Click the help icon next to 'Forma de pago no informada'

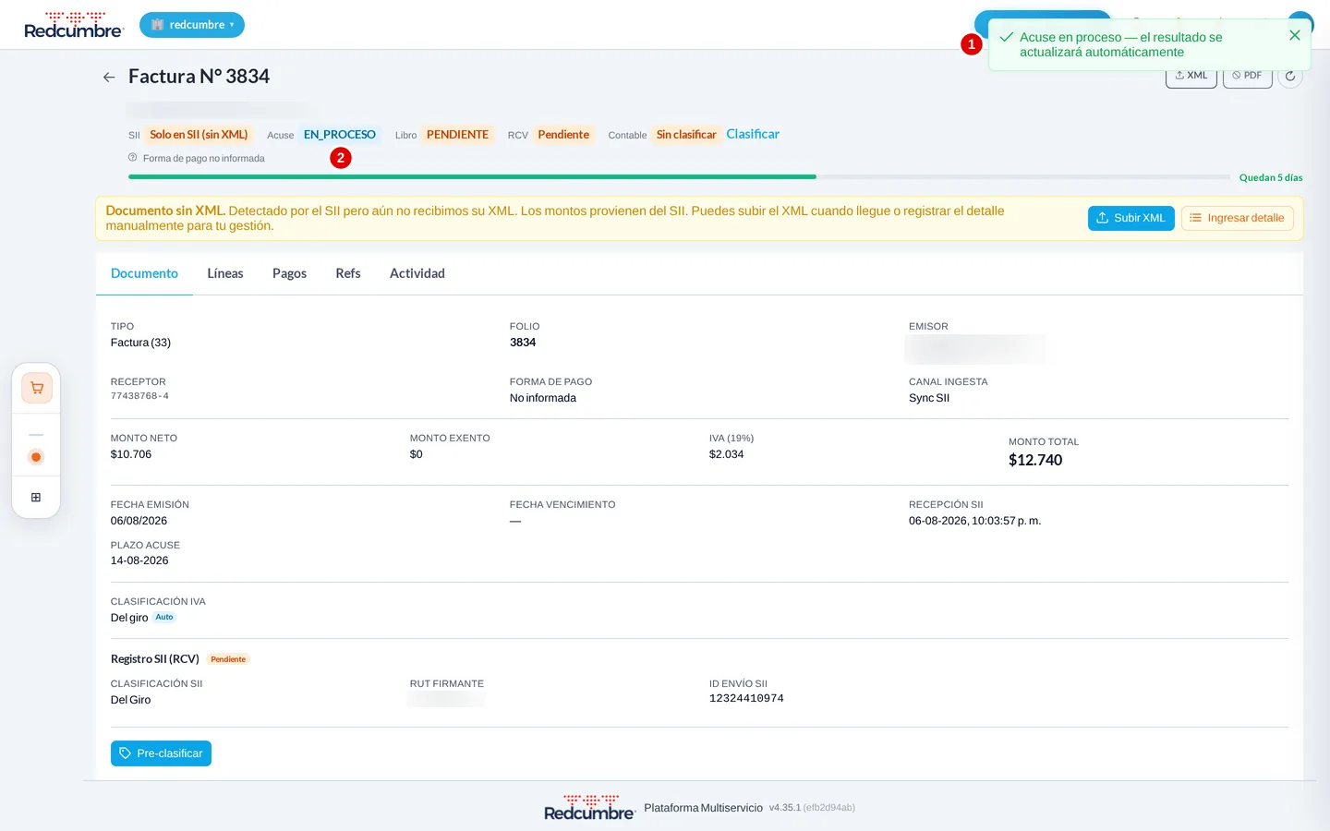click(133, 158)
